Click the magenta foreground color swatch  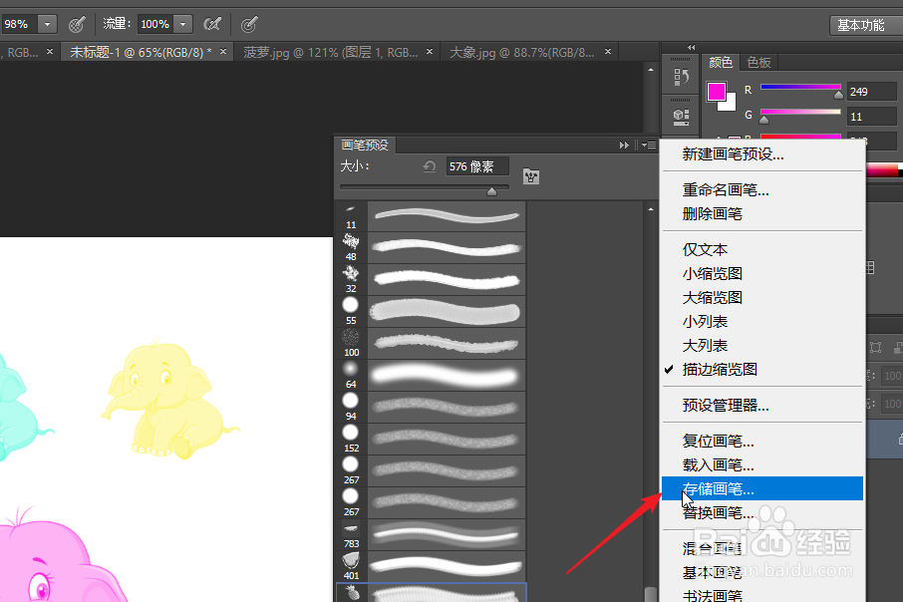click(716, 92)
